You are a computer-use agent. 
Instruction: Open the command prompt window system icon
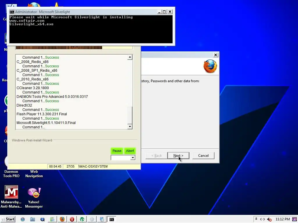12,12
